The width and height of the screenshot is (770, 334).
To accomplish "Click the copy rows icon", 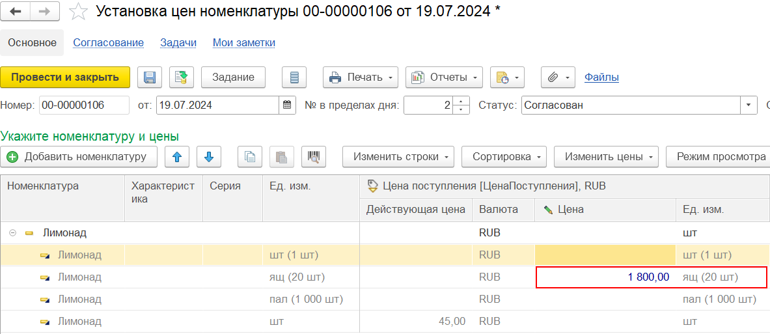I will click(249, 157).
